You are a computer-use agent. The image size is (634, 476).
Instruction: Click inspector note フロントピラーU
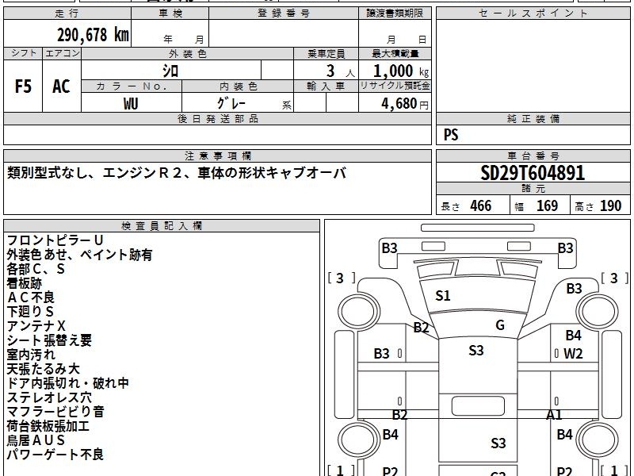(55, 240)
